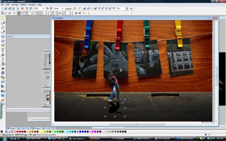Image resolution: width=226 pixels, height=141 pixels.
Task: Pick the black swatch at palette end
Action: [125, 132]
